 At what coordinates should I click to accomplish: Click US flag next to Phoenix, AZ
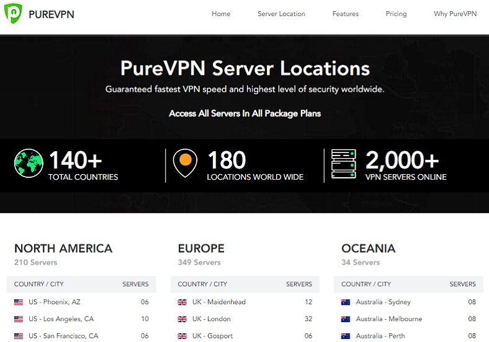tap(19, 302)
